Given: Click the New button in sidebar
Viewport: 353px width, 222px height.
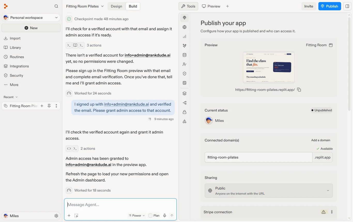Looking at the screenshot, I should coord(31,28).
